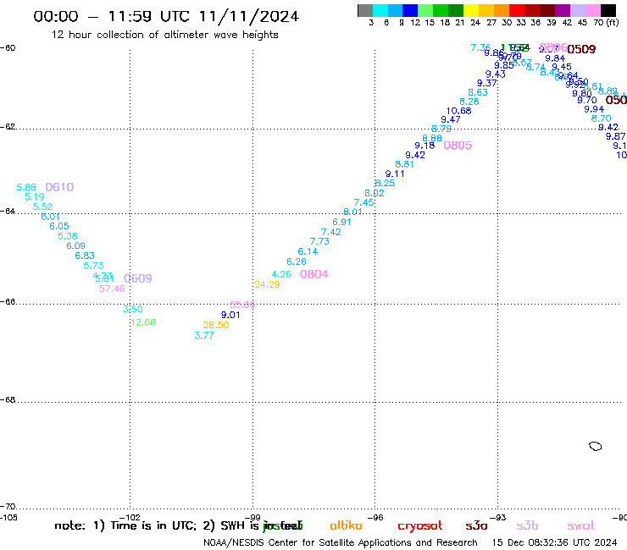Click the wave height value '7.73'

(x=319, y=241)
